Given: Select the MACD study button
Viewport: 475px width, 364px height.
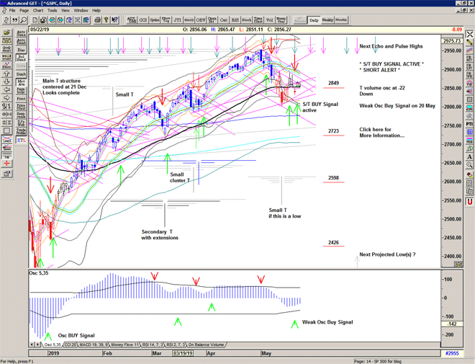Looking at the screenshot, I should (x=189, y=20).
